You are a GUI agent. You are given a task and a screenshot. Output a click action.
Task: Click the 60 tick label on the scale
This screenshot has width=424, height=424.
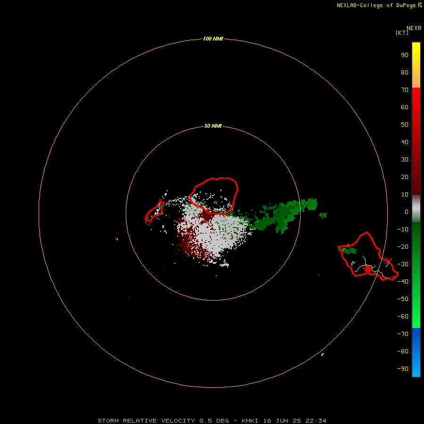[x=405, y=107]
